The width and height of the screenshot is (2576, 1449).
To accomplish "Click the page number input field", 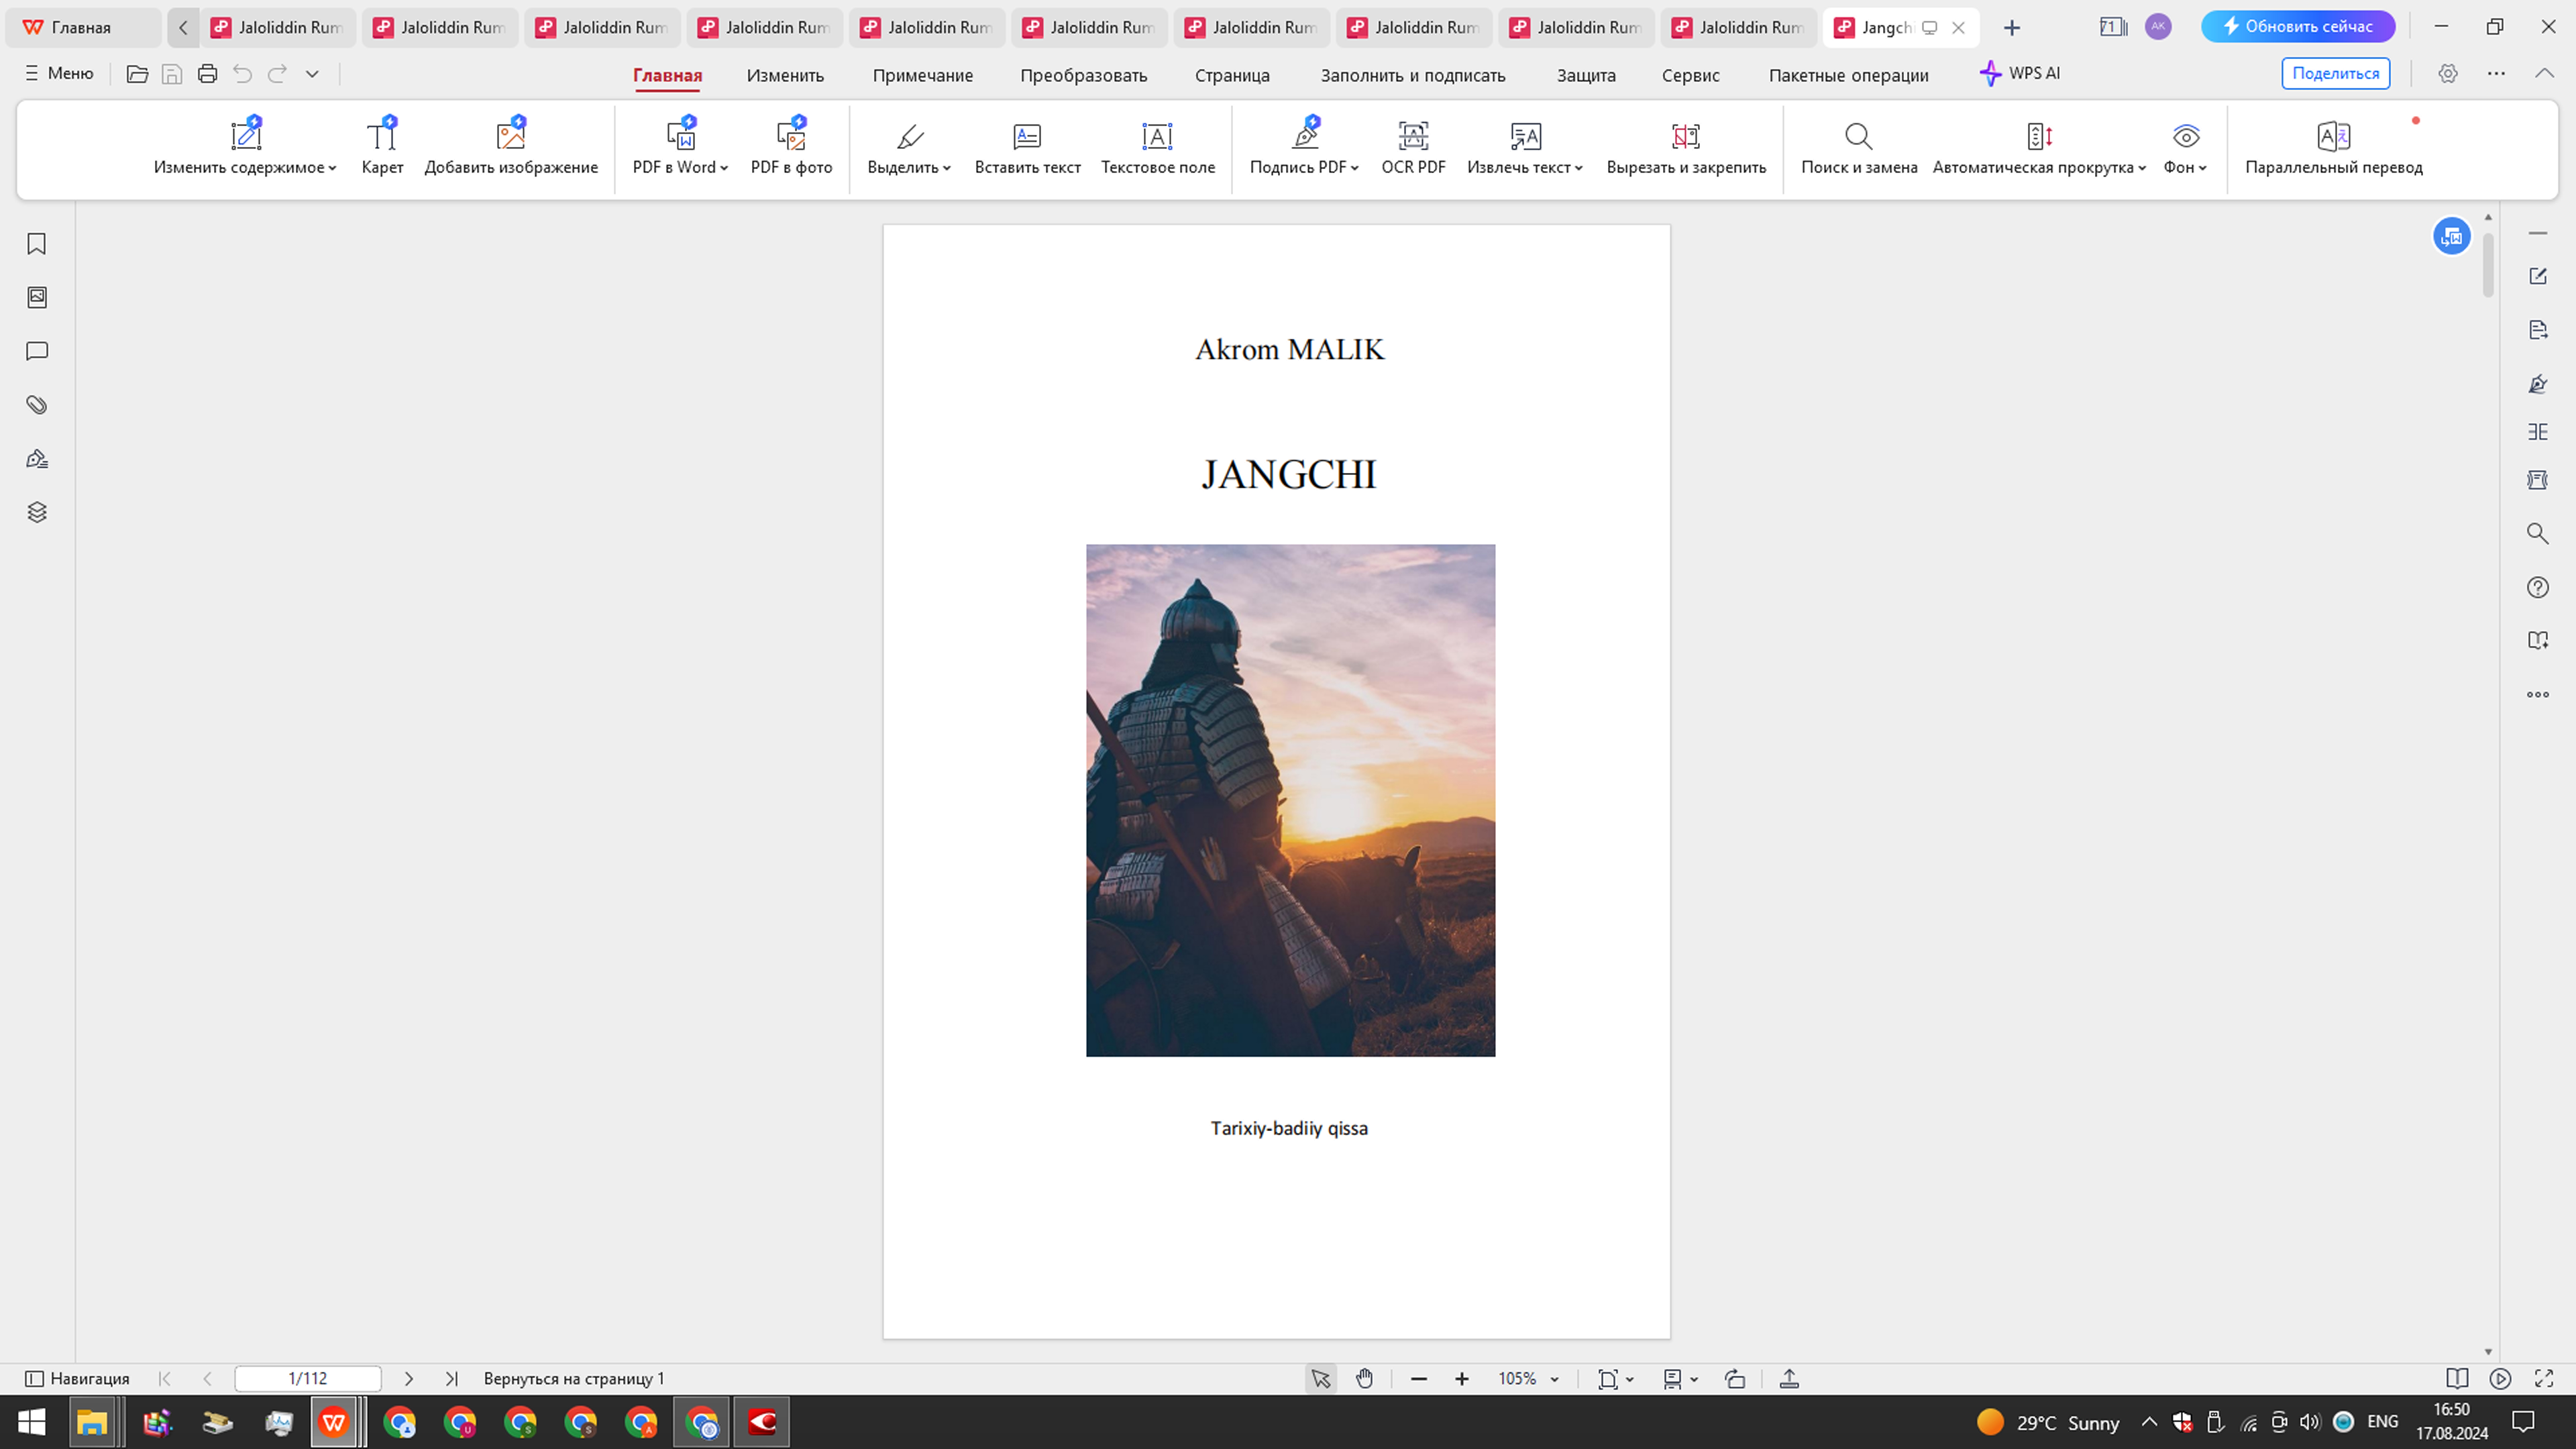I will coord(307,1379).
